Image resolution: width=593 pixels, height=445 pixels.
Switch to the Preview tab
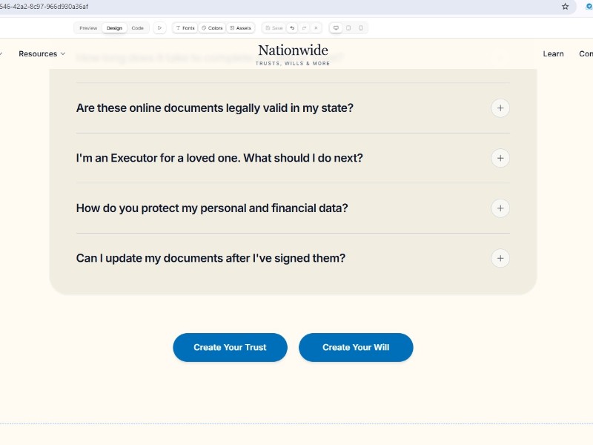(x=87, y=27)
